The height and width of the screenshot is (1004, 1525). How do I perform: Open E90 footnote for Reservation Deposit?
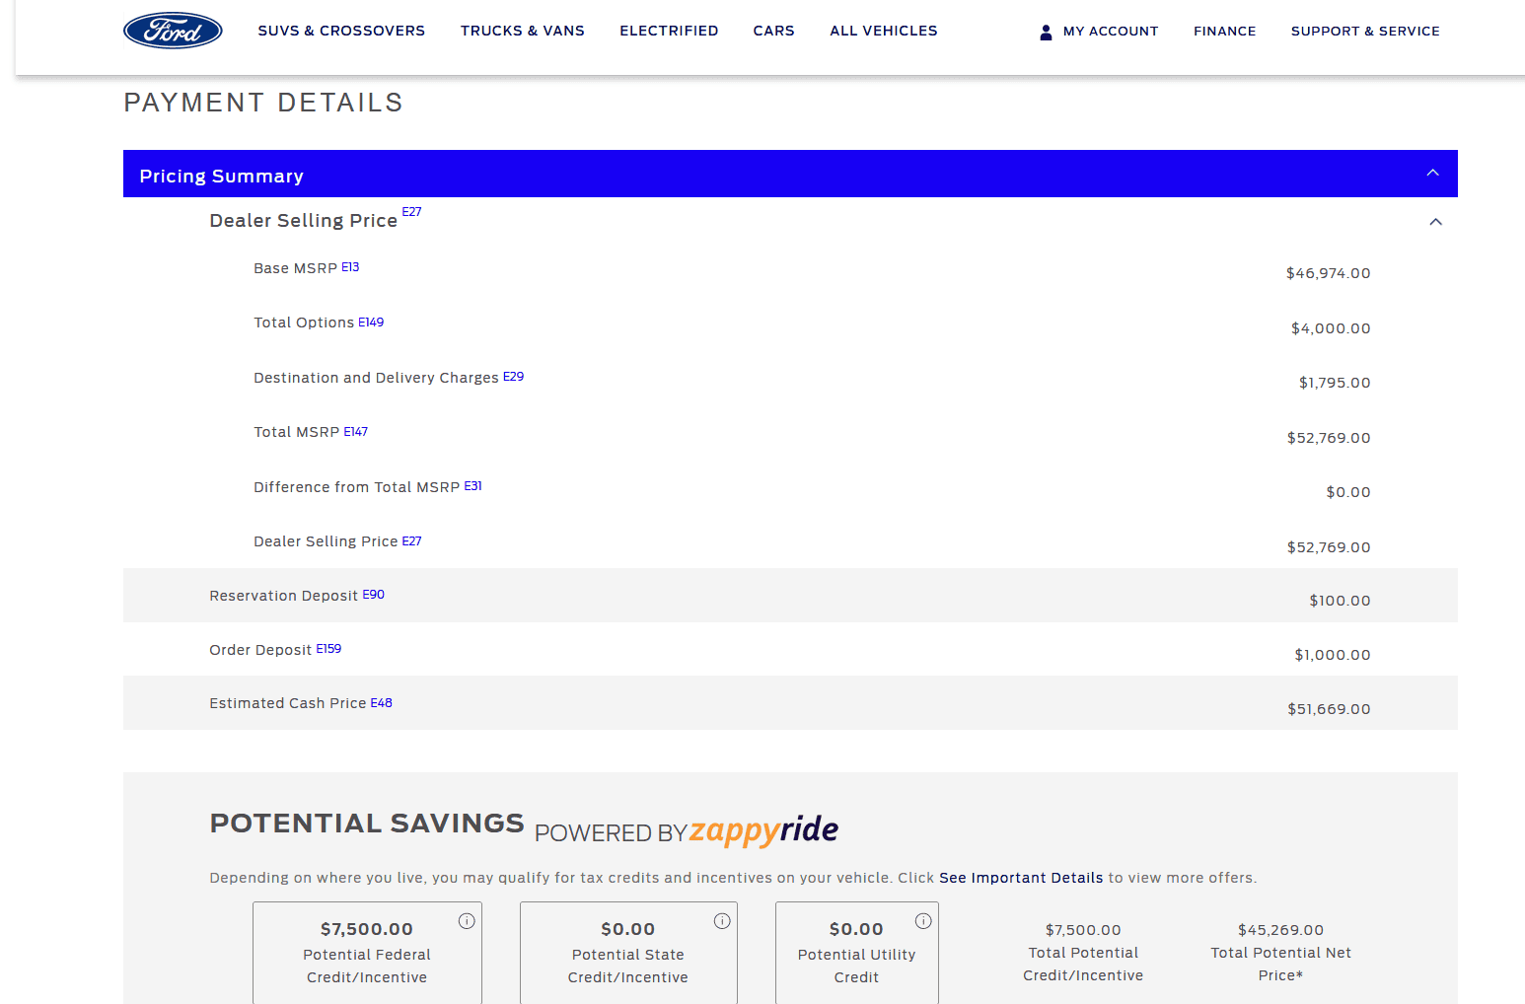373,595
